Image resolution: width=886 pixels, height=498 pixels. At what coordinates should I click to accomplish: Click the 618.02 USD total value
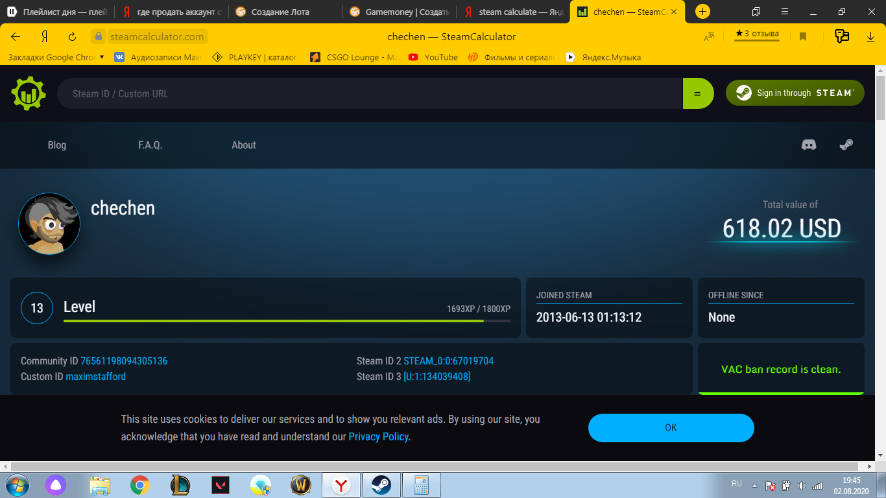pyautogui.click(x=782, y=229)
